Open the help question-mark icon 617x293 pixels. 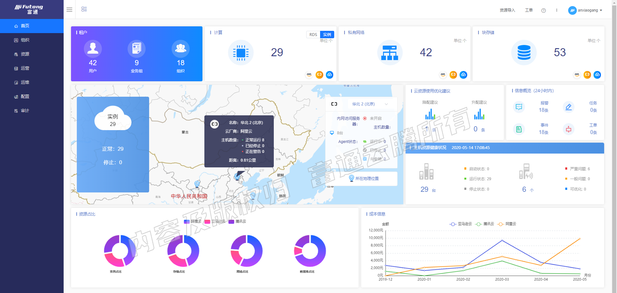pos(543,10)
